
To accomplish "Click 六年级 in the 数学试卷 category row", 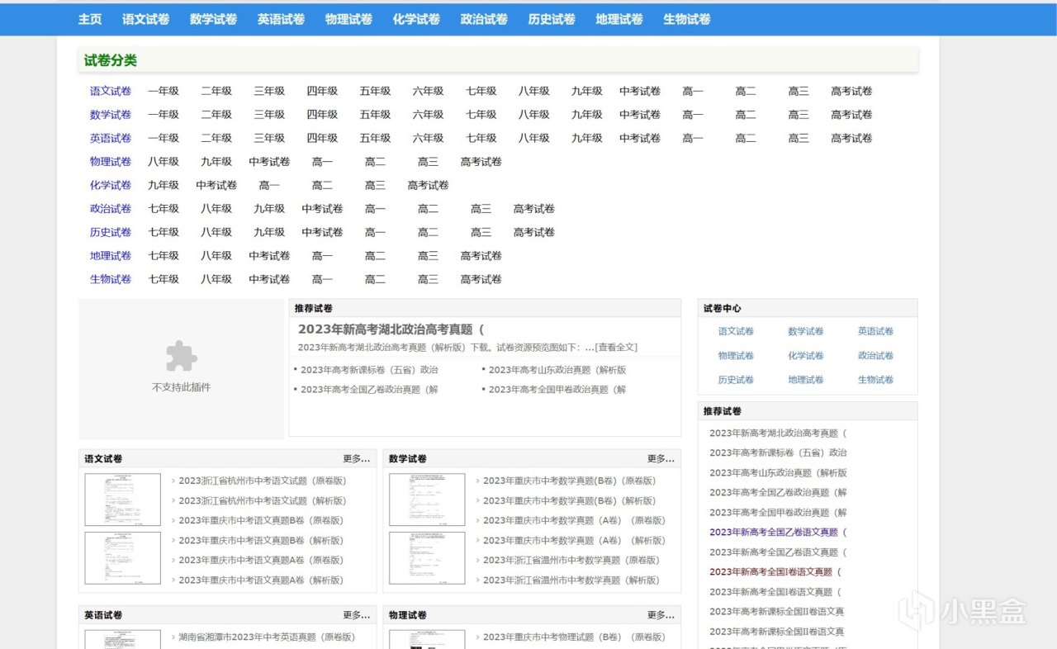I will [428, 115].
